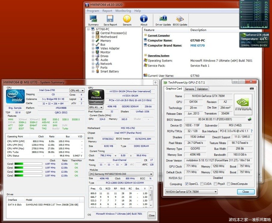272x223 pixels.
Task: Click the GPU-Z camera screenshot icon
Action: click(x=252, y=89)
